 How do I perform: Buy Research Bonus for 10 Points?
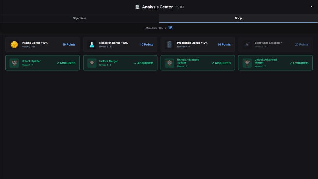coord(146,44)
